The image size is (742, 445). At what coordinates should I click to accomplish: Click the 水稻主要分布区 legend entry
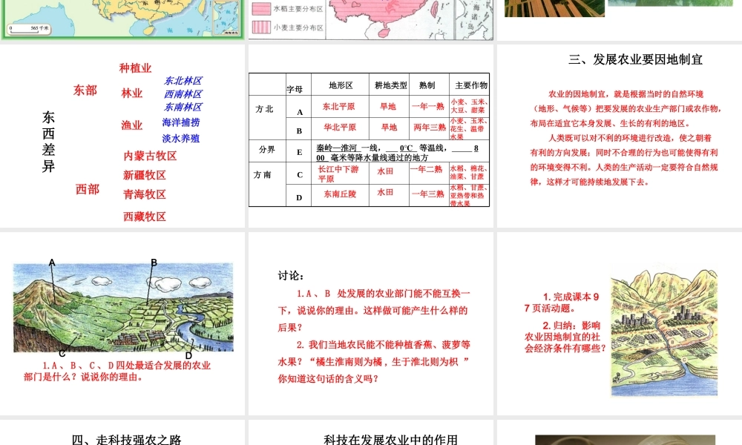point(298,9)
